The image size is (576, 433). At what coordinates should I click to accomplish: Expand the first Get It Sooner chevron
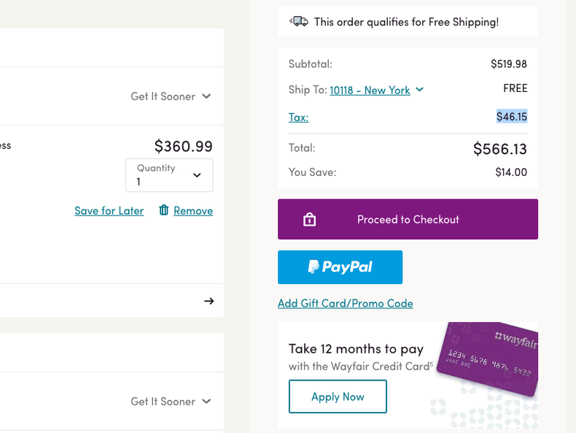point(206,96)
